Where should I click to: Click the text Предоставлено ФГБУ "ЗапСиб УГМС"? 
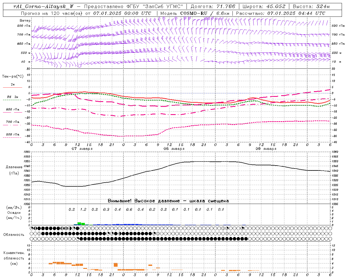pyautogui.click(x=134, y=6)
